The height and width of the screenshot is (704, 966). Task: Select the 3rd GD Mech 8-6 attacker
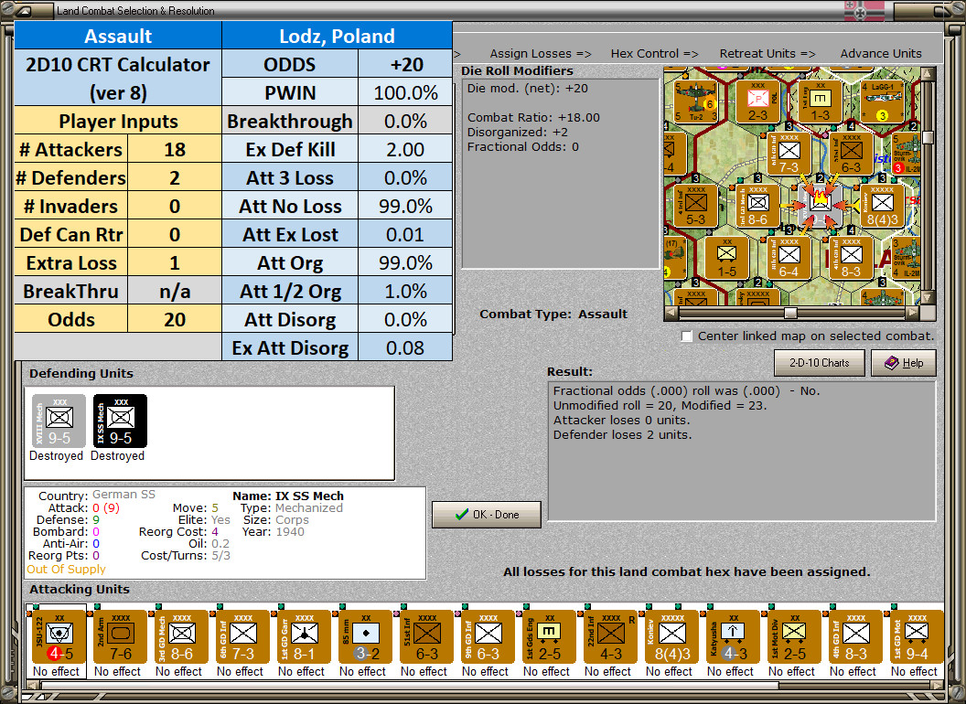click(182, 637)
